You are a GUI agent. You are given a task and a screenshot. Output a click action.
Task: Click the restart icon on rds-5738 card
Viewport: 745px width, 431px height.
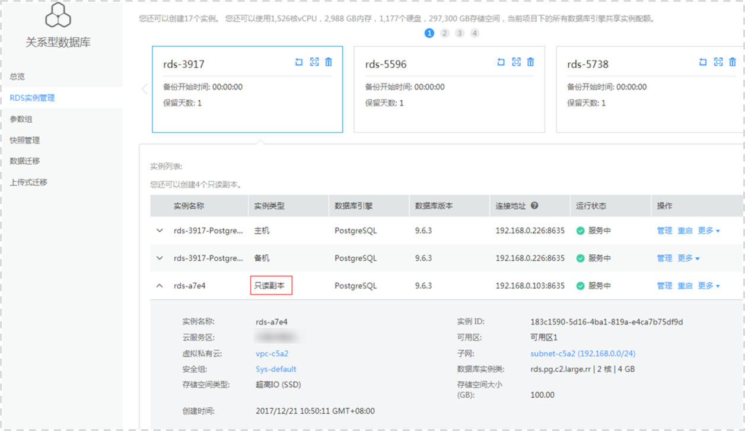702,62
